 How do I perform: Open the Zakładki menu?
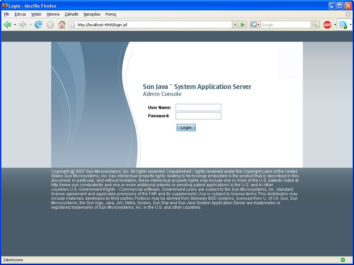[x=72, y=14]
